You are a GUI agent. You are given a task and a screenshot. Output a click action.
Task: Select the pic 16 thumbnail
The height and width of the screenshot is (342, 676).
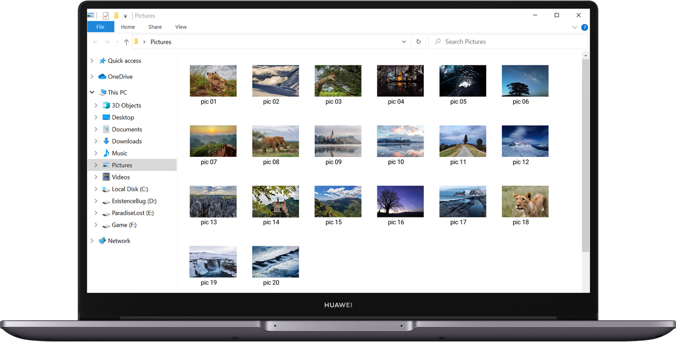pyautogui.click(x=400, y=201)
